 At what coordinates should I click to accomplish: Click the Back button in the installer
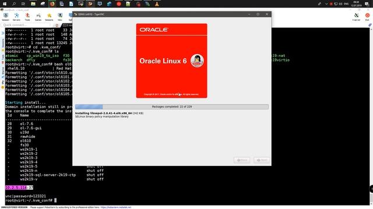coord(242,160)
